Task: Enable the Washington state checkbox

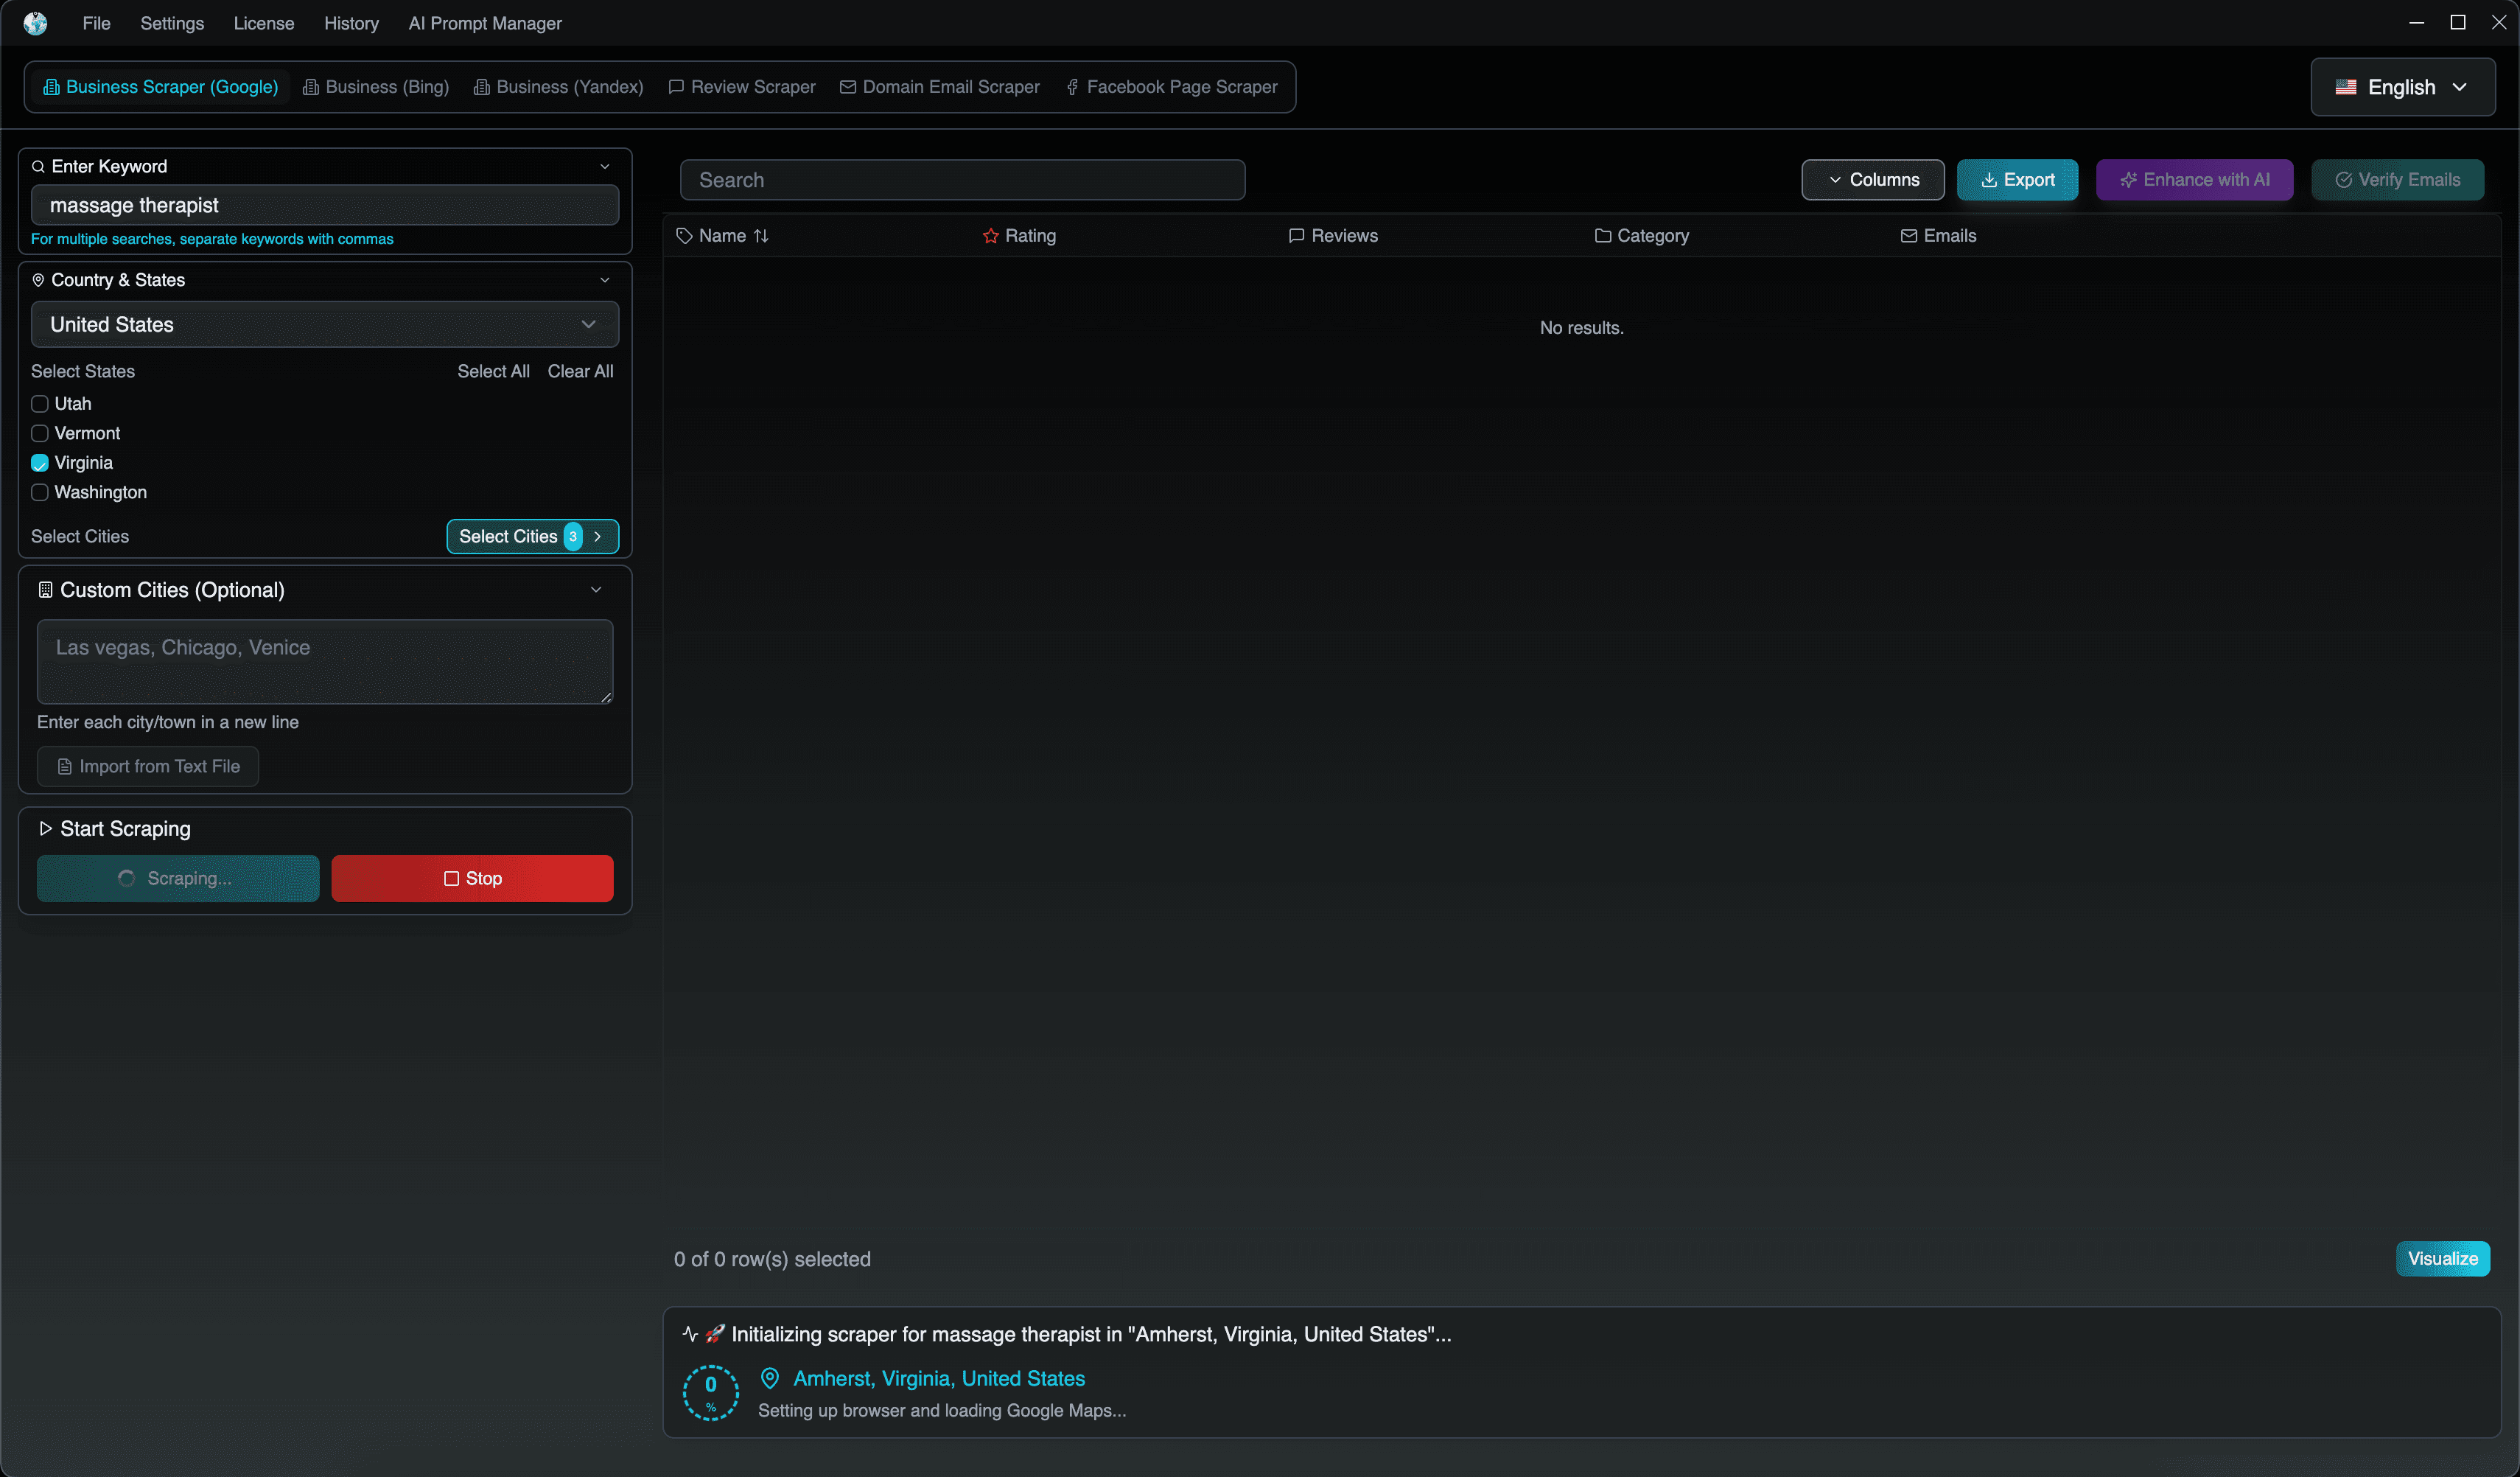Action: (40, 492)
